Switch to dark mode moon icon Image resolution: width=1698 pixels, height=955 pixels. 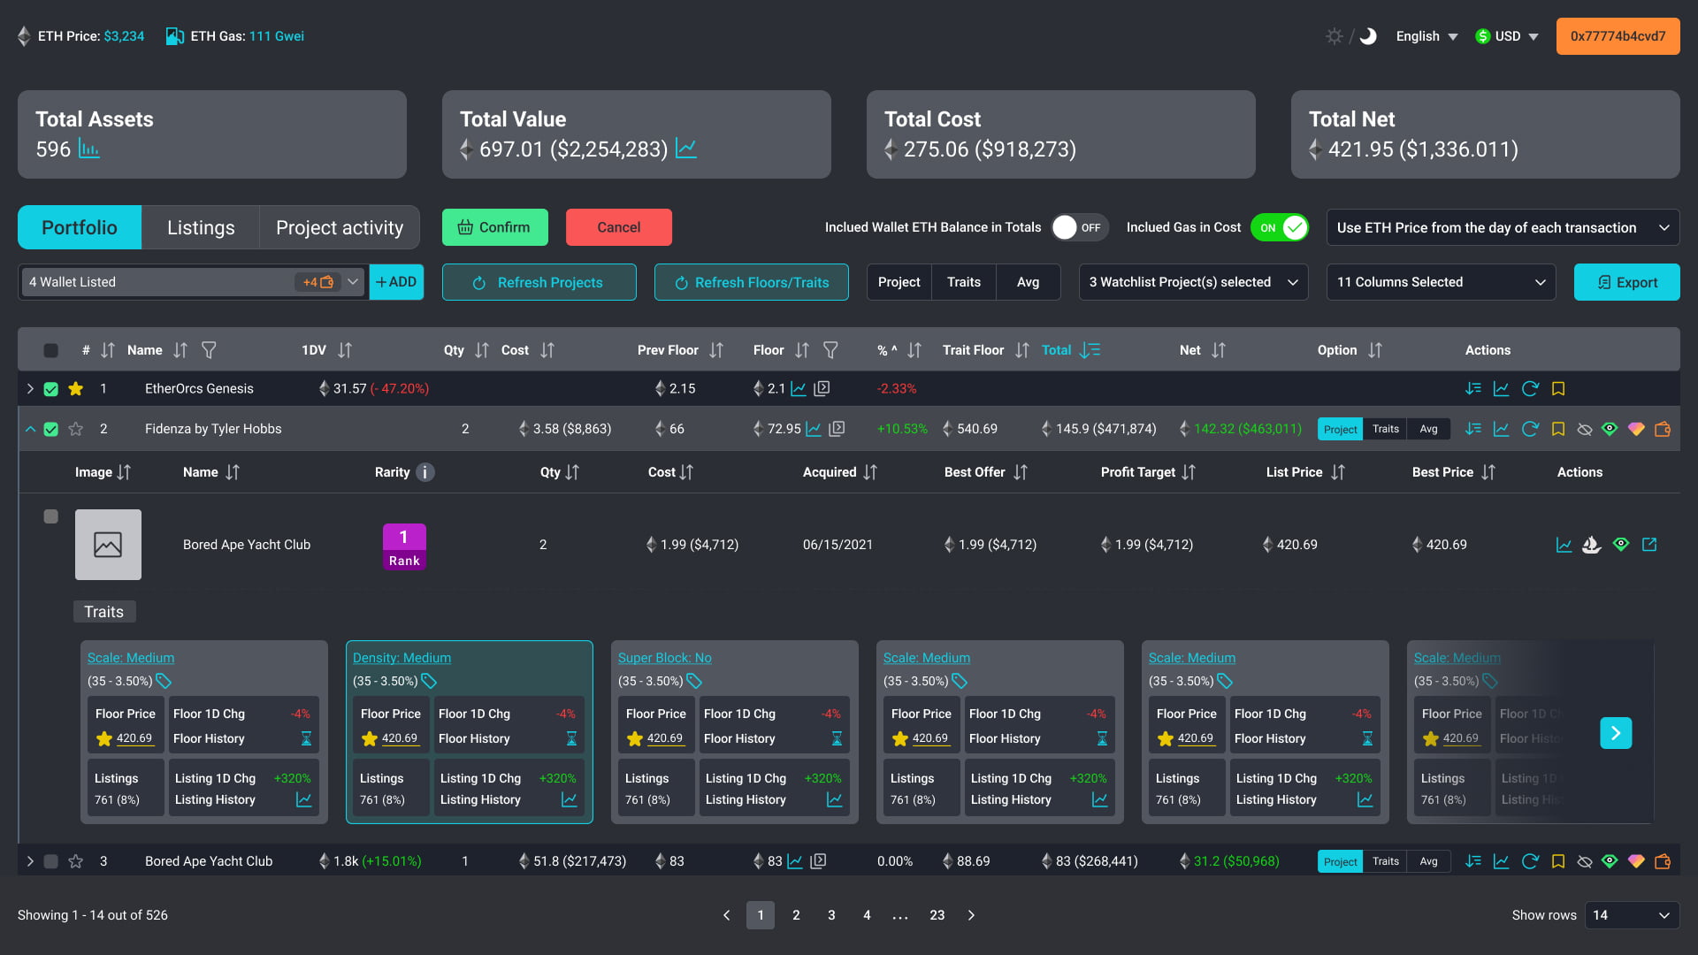click(x=1368, y=36)
